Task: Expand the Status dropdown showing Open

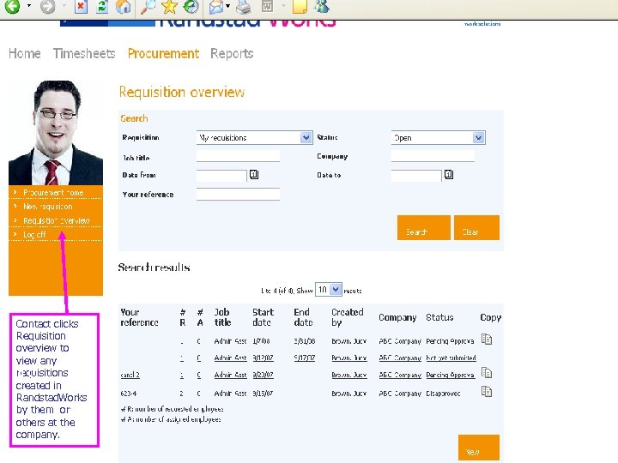Action: point(478,137)
